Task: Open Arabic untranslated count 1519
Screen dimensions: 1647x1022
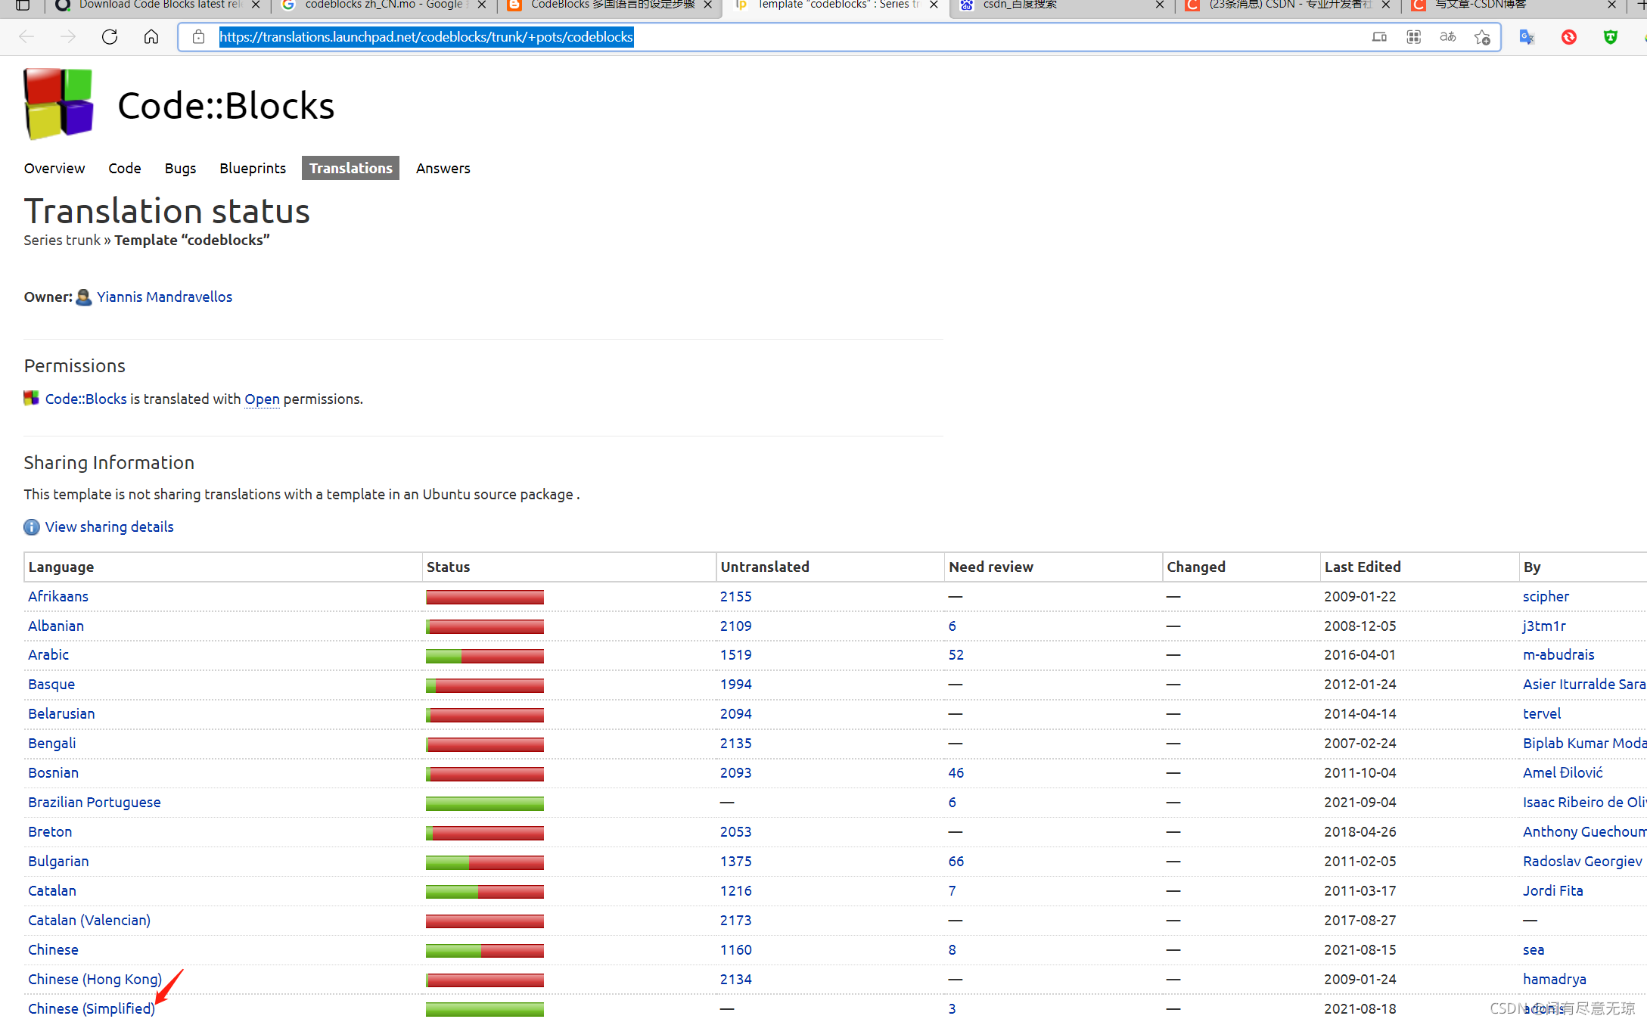Action: (735, 654)
